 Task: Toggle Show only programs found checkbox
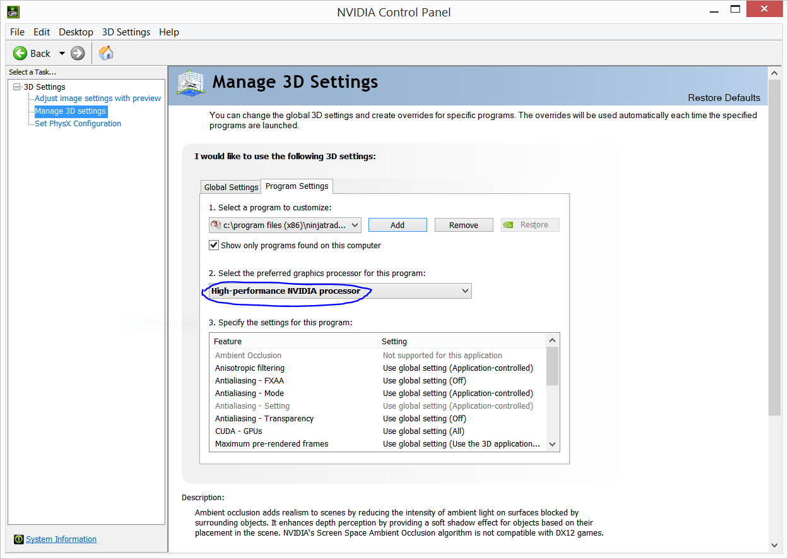coord(214,245)
